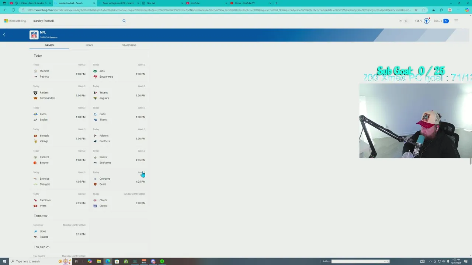Viewport: 472px width, 265px height.
Task: Click the volume icon in system tray
Action: pyautogui.click(x=443, y=261)
